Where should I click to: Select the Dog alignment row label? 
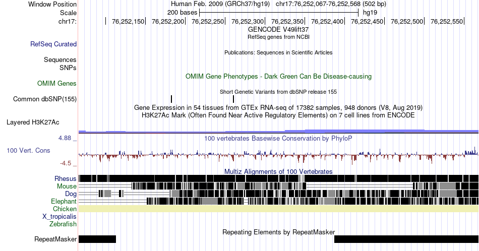click(71, 194)
